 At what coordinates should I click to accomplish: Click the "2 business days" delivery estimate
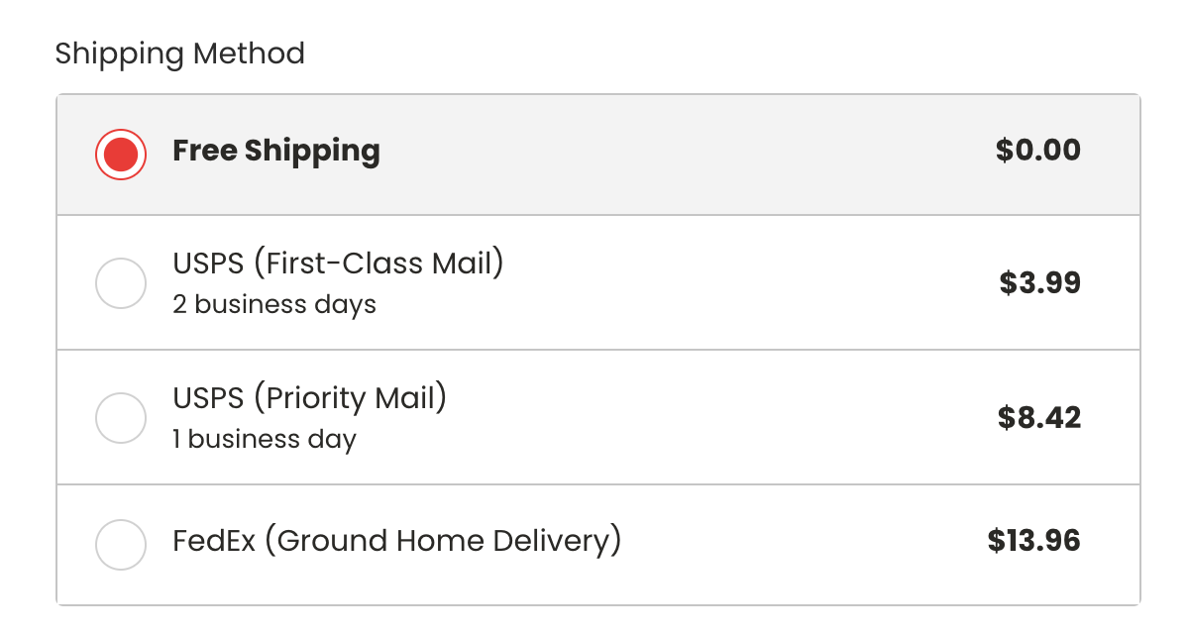pyautogui.click(x=274, y=304)
